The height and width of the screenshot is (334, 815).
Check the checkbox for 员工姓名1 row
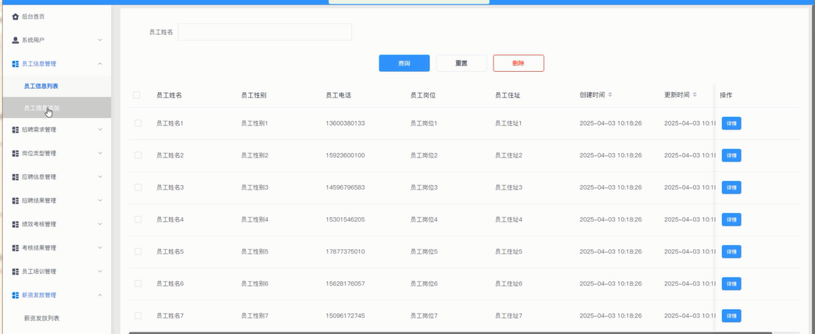[137, 122]
